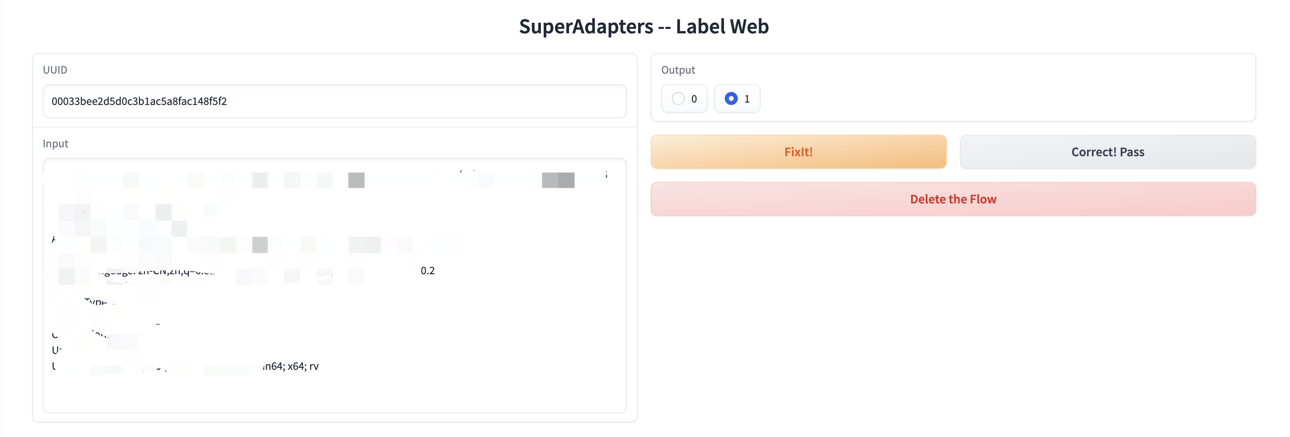Click the dark gray block in Input text

click(558, 180)
